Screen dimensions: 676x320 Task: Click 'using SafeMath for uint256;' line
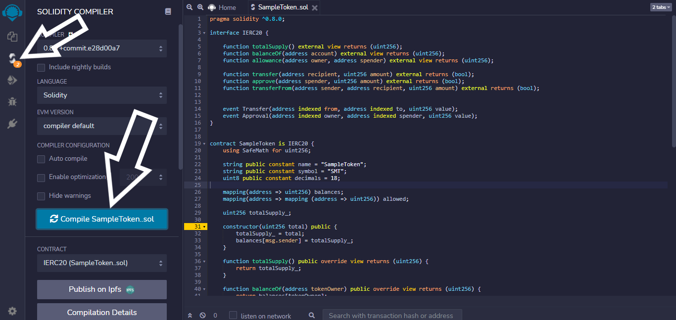[267, 150]
